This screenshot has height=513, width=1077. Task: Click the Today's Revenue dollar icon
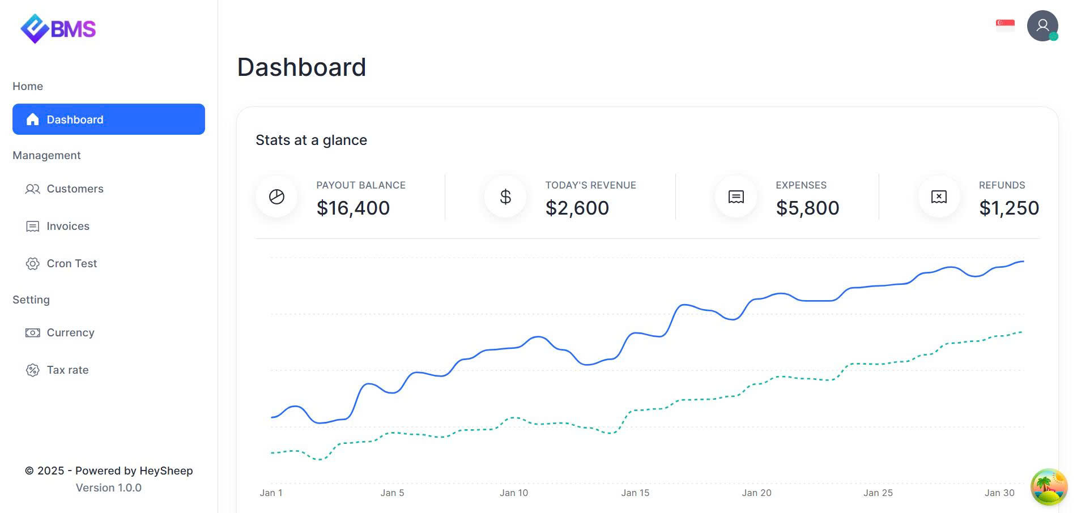tap(505, 197)
